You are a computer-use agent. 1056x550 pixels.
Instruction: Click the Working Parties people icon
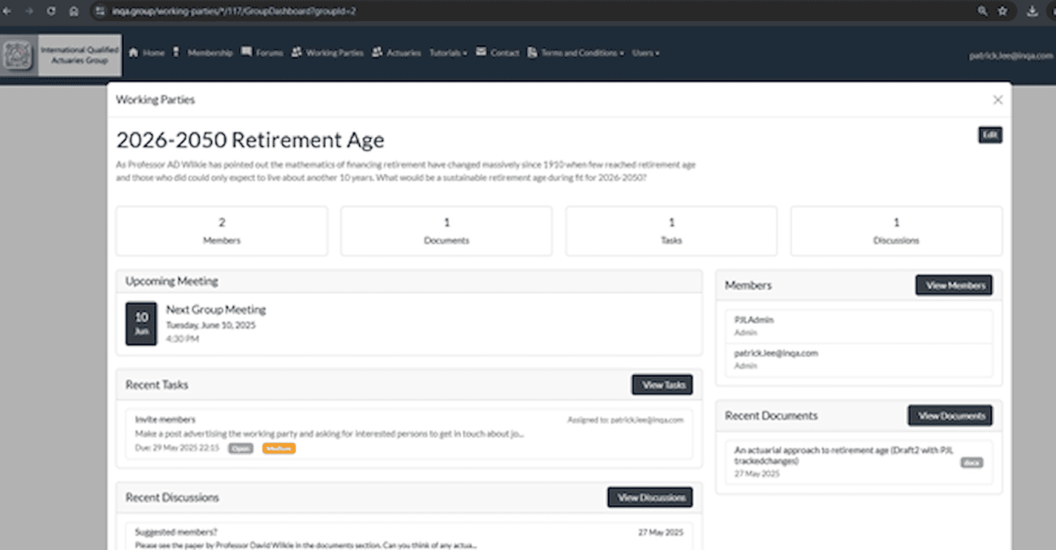[x=296, y=52]
